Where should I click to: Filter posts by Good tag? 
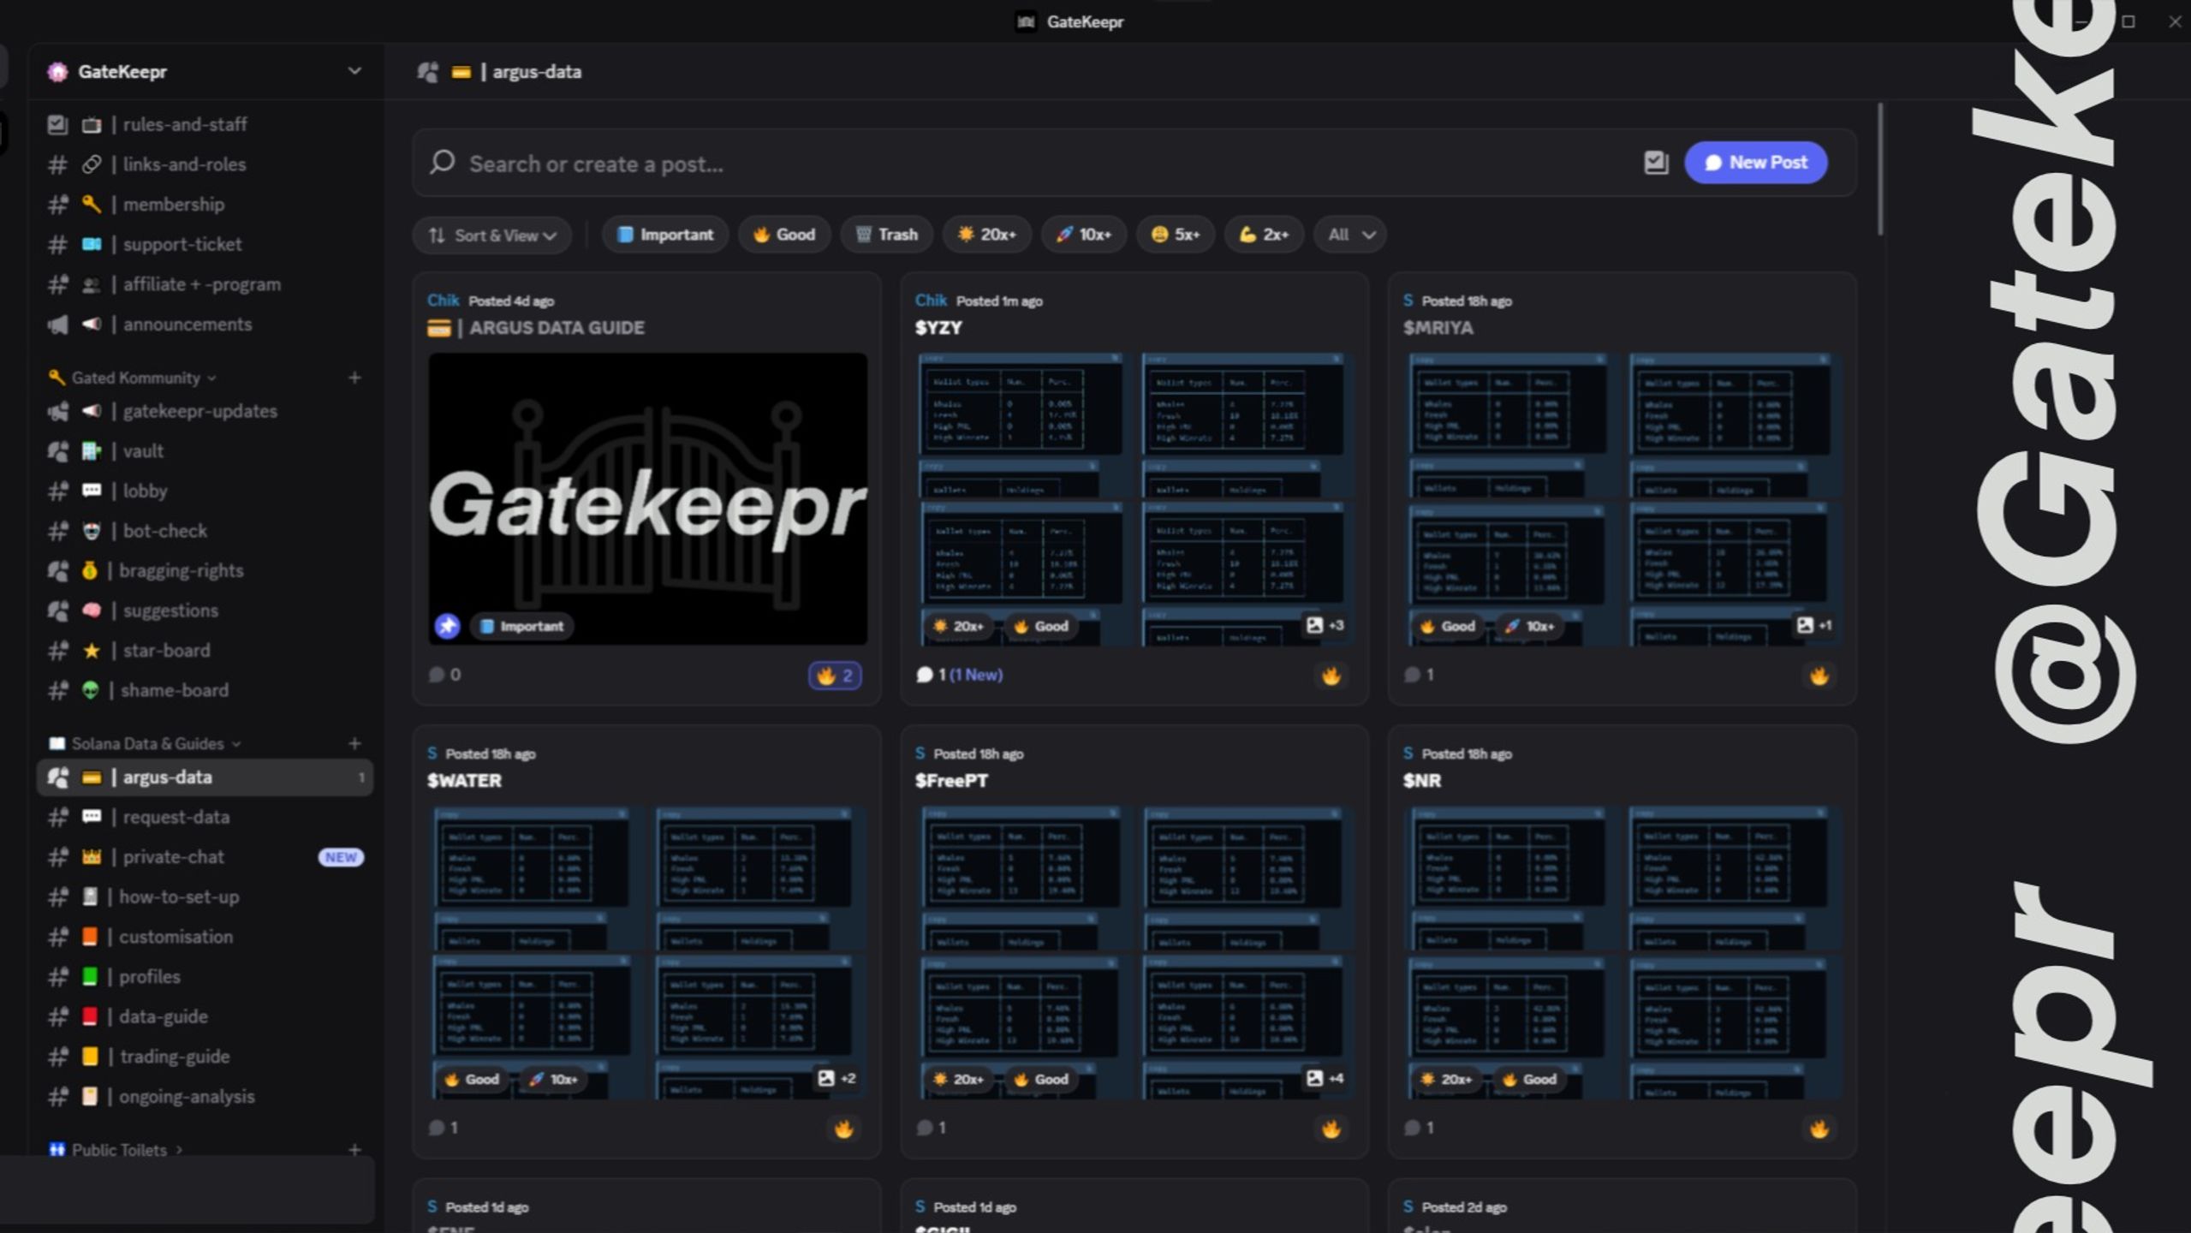783,235
